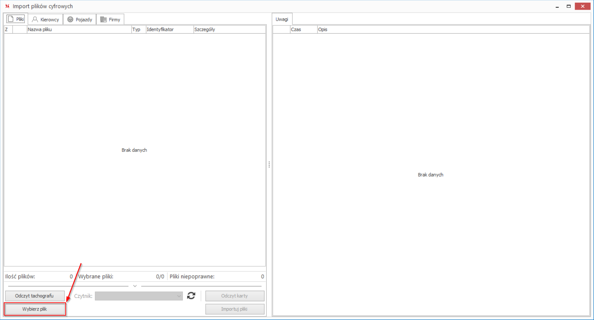Click the Z column header
This screenshot has height=320, width=594.
pyautogui.click(x=8, y=30)
